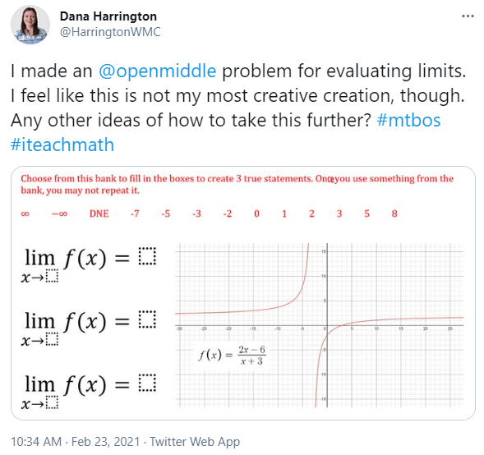Select the infinity symbol in the bank
The height and width of the screenshot is (455, 484).
point(25,214)
